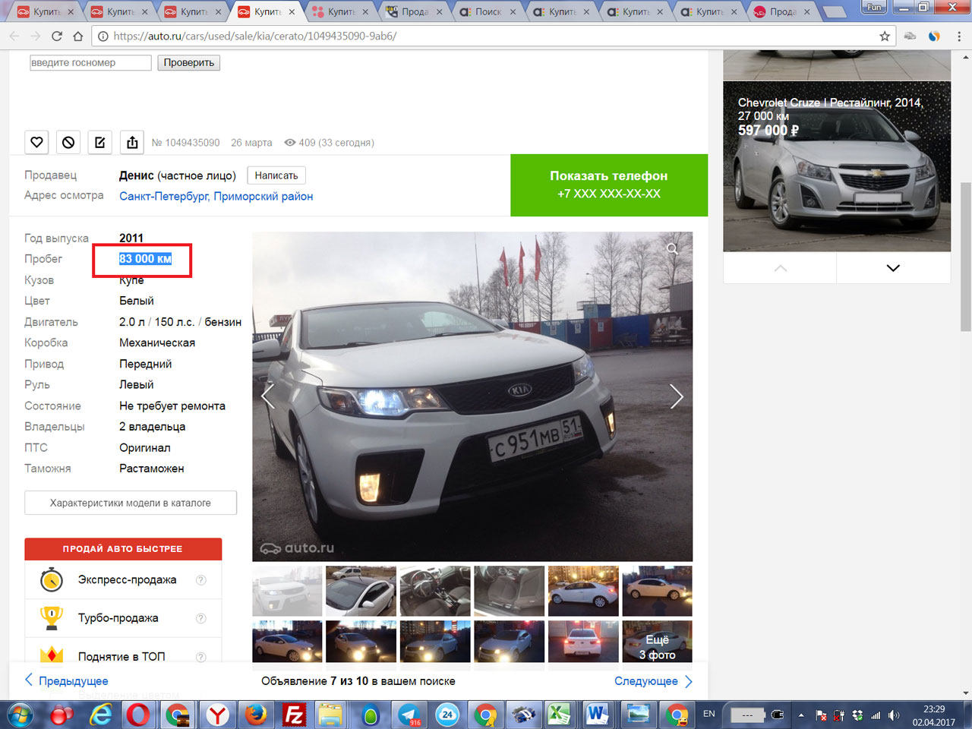
Task: Reload the page
Action: [57, 36]
